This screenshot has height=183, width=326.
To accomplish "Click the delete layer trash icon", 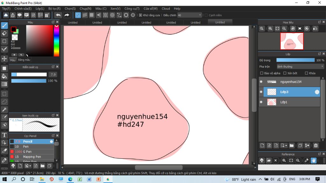I will 316,146.
